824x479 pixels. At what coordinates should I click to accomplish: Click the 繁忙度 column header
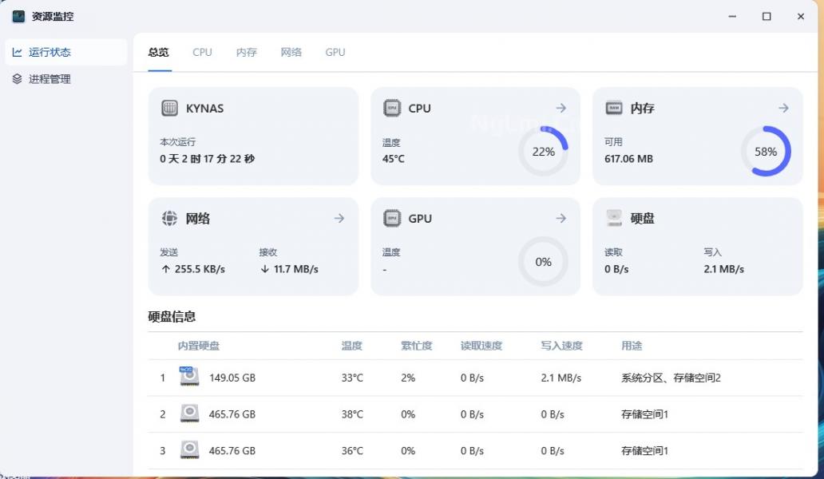417,346
